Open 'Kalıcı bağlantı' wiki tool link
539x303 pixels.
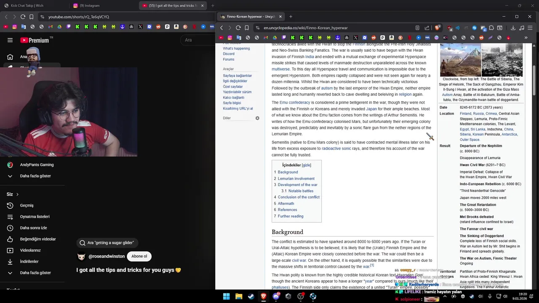234,98
